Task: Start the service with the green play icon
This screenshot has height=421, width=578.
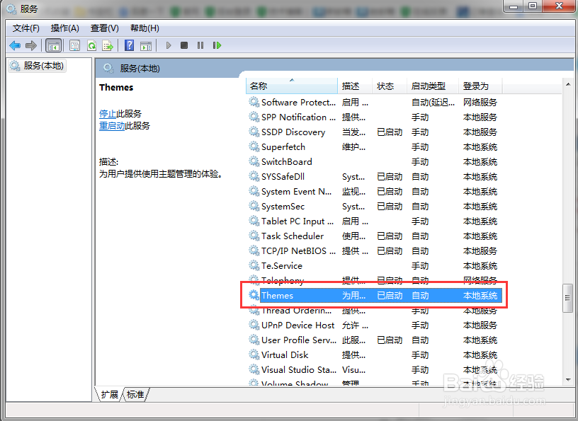Action: click(168, 45)
